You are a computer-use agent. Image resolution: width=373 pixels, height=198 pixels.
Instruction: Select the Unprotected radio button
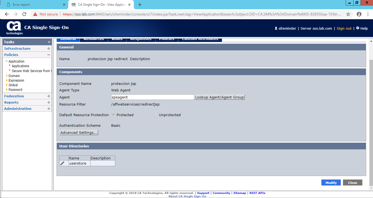(x=156, y=115)
